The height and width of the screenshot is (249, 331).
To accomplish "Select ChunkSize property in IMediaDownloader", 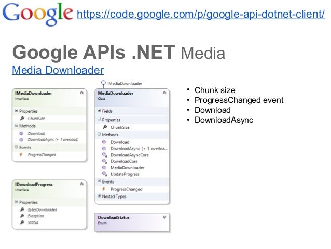I will coord(36,119).
